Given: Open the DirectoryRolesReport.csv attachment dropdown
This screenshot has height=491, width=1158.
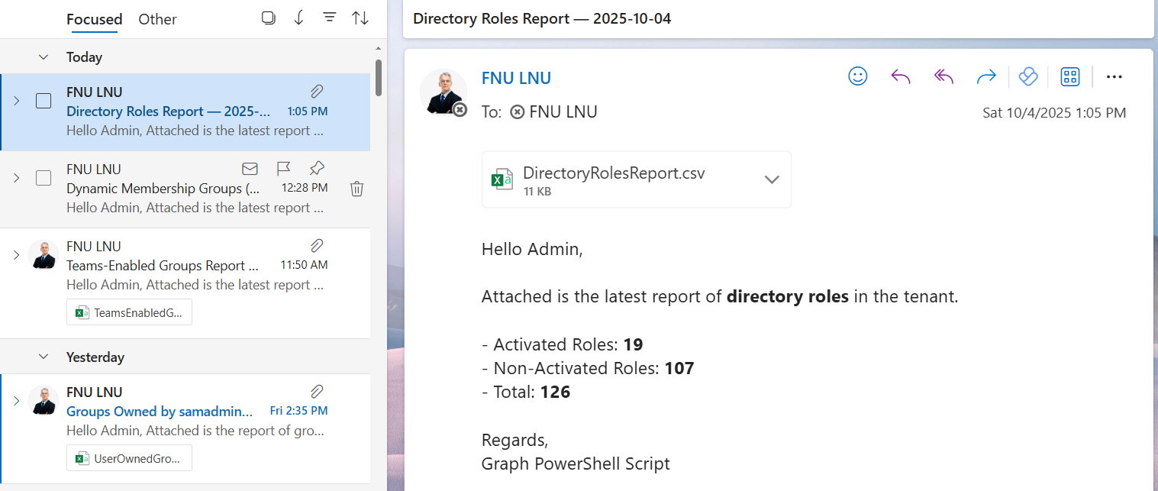Looking at the screenshot, I should click(x=772, y=179).
